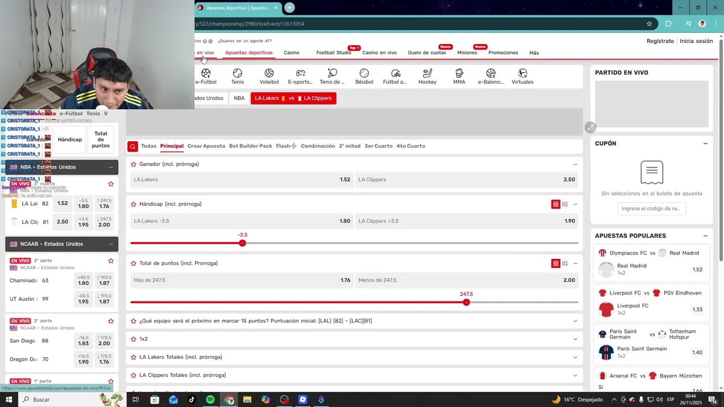Open the Hándicap grid view icon
The image size is (724, 407).
click(x=555, y=204)
